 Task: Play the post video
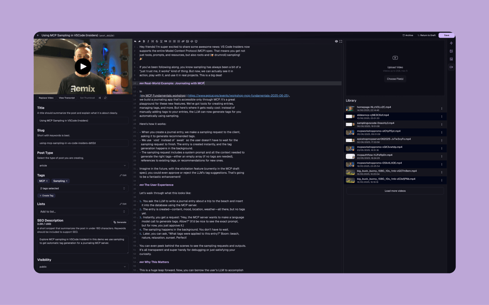tap(83, 67)
